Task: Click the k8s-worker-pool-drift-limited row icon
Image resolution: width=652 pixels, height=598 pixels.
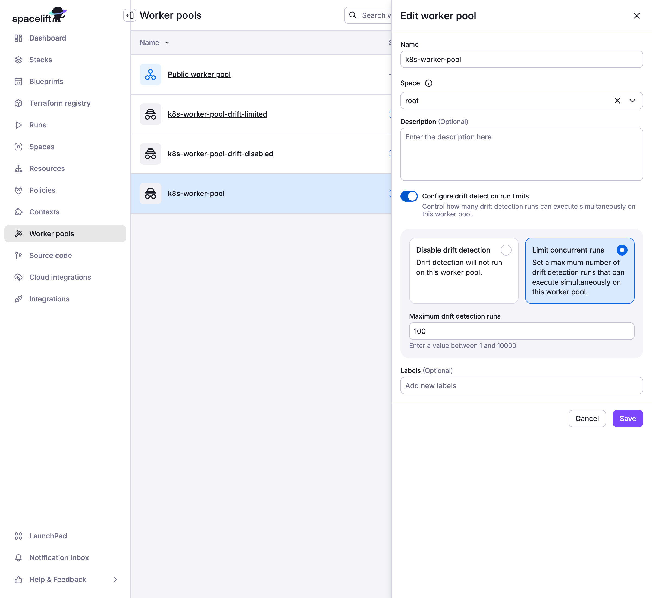Action: [151, 114]
